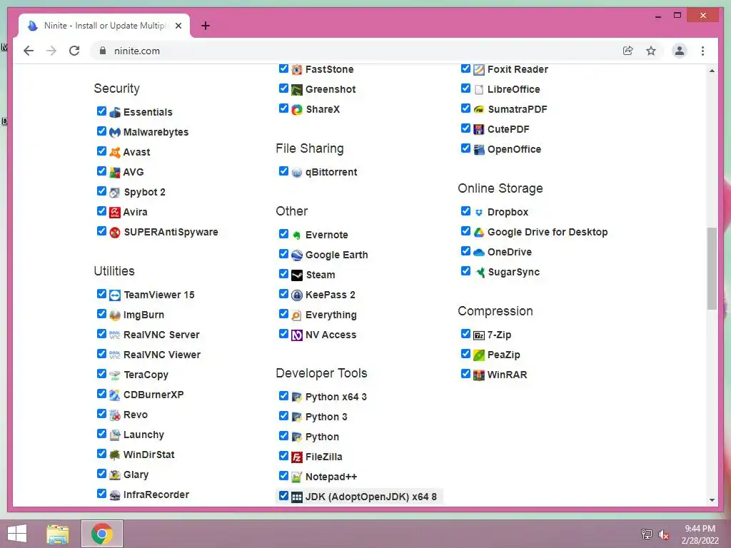Click the Greenshot icon

click(x=297, y=90)
